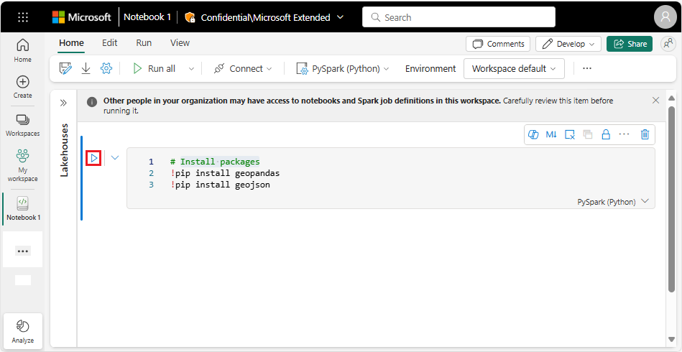Click the share people icon at top right
Screen dimensions: 682x352
coord(667,43)
